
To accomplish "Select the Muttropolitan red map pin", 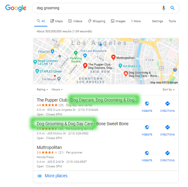I will (x=113, y=57).
